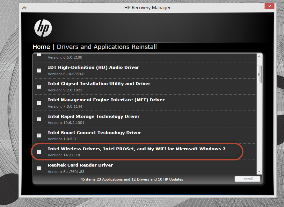Click the application icon in the title bar
284x207 pixels.
(x=25, y=7)
